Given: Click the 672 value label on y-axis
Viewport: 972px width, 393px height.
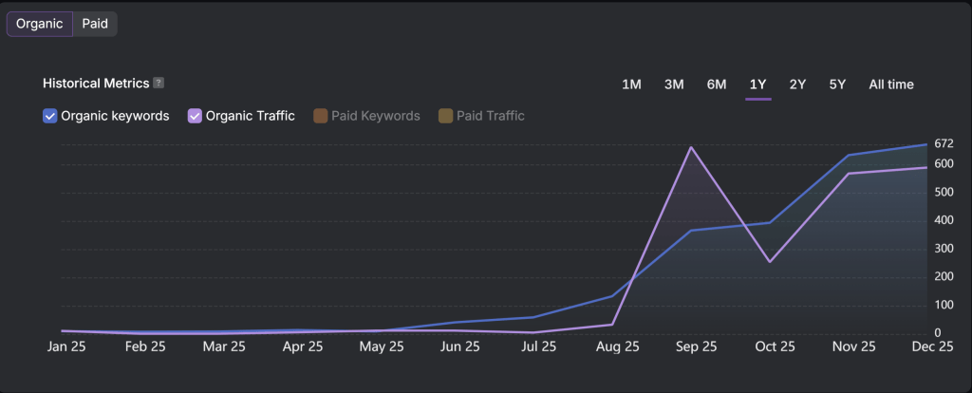Looking at the screenshot, I should click(x=943, y=143).
